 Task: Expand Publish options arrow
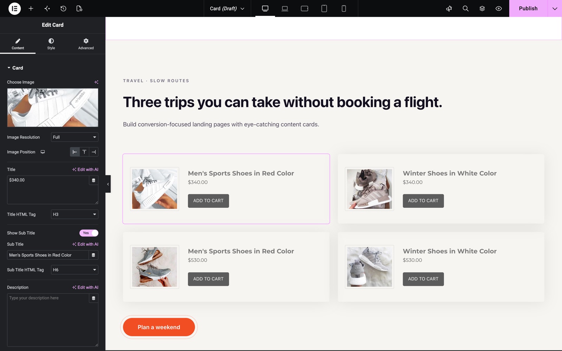[x=555, y=8]
